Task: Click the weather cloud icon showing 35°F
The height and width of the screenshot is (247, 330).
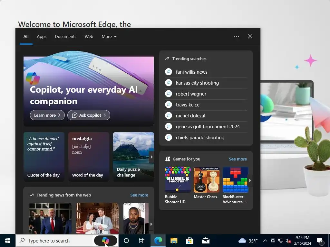Action: coord(242,241)
